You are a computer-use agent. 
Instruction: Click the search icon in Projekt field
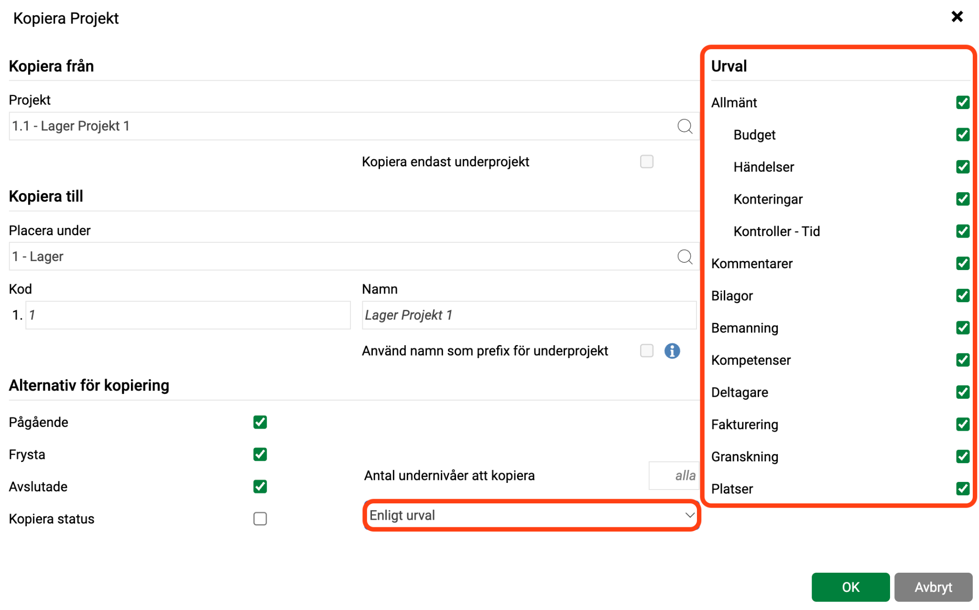685,126
